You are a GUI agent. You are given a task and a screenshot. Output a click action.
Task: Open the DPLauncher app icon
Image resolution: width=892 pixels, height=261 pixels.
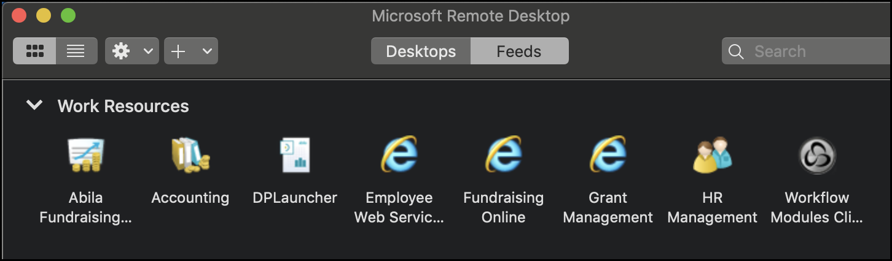tap(295, 155)
